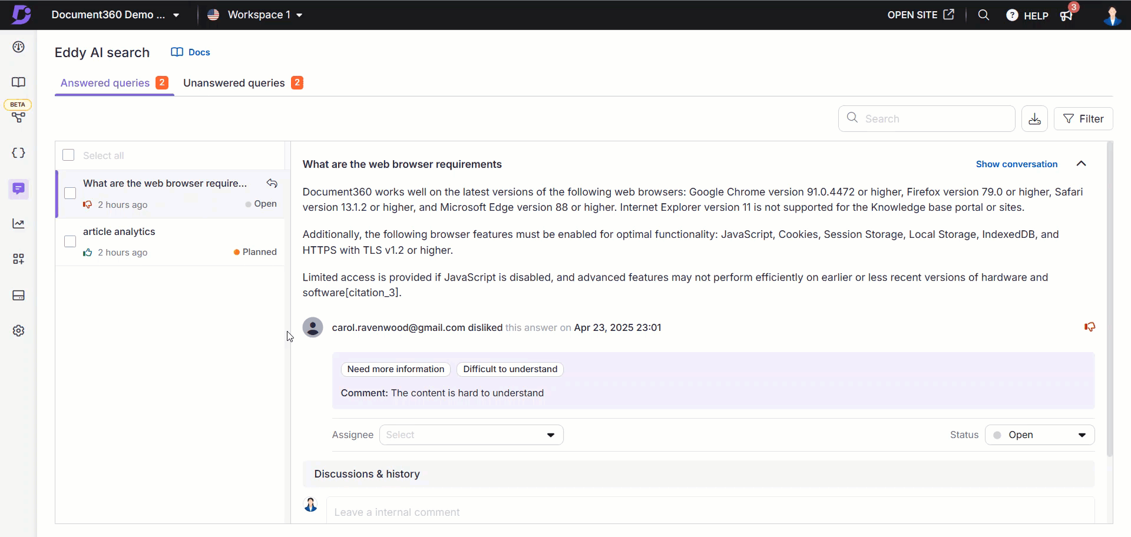
Task: Switch to Answered queries tab
Action: 114,83
